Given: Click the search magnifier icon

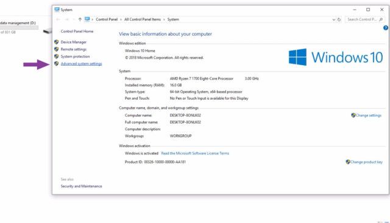Looking at the screenshot, I should pos(381,19).
